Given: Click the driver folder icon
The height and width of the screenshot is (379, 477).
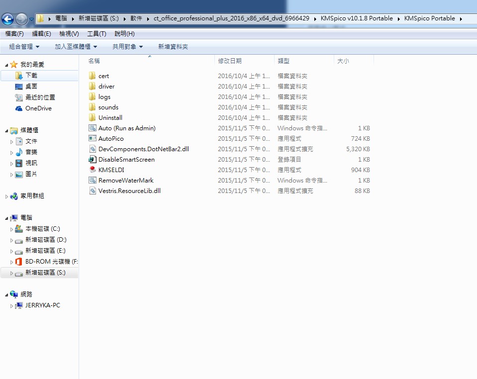Looking at the screenshot, I should 92,86.
